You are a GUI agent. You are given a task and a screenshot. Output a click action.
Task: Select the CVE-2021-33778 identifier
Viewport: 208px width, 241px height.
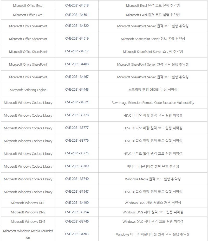[x=77, y=115]
